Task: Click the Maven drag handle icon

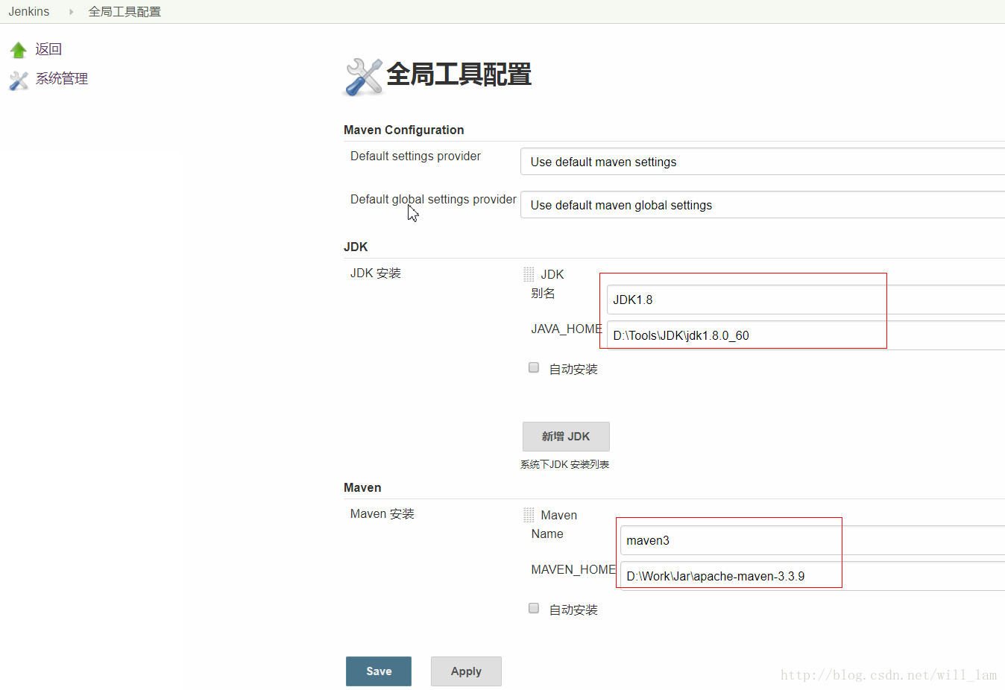Action: pos(529,515)
